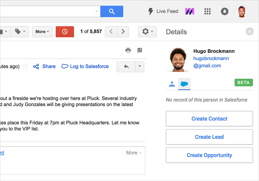Click Hugo Brockmann's contact photo
The width and height of the screenshot is (259, 181).
[178, 60]
